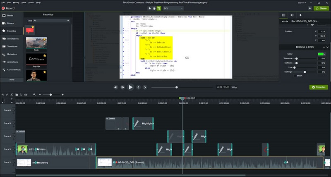Screen dimensions: 331x177
Task: Jump to previous marker with left chevron
Action: click(138, 87)
